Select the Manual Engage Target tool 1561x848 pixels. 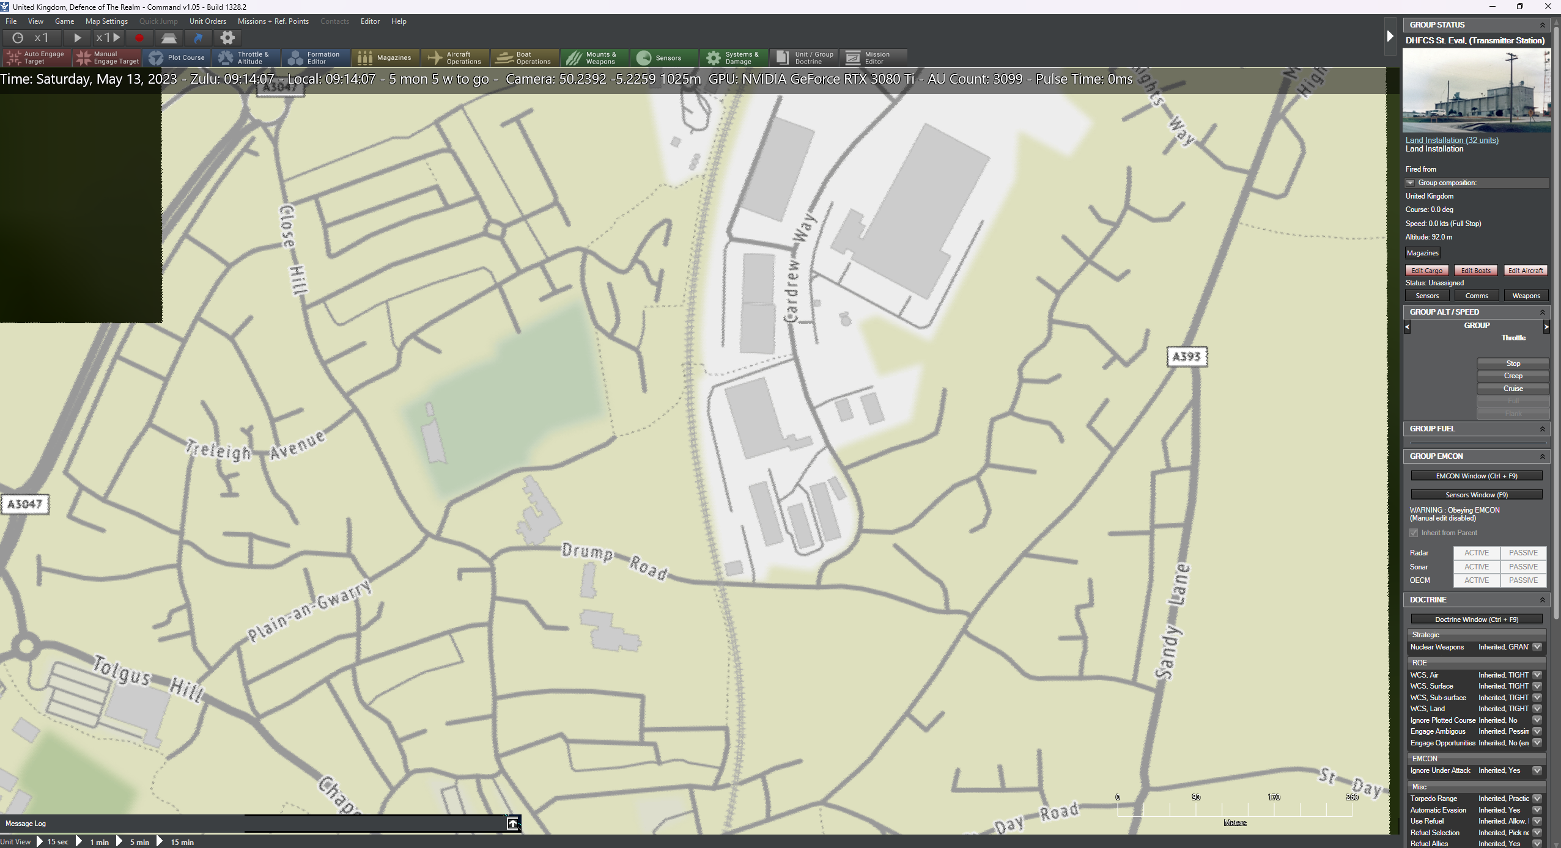click(107, 57)
